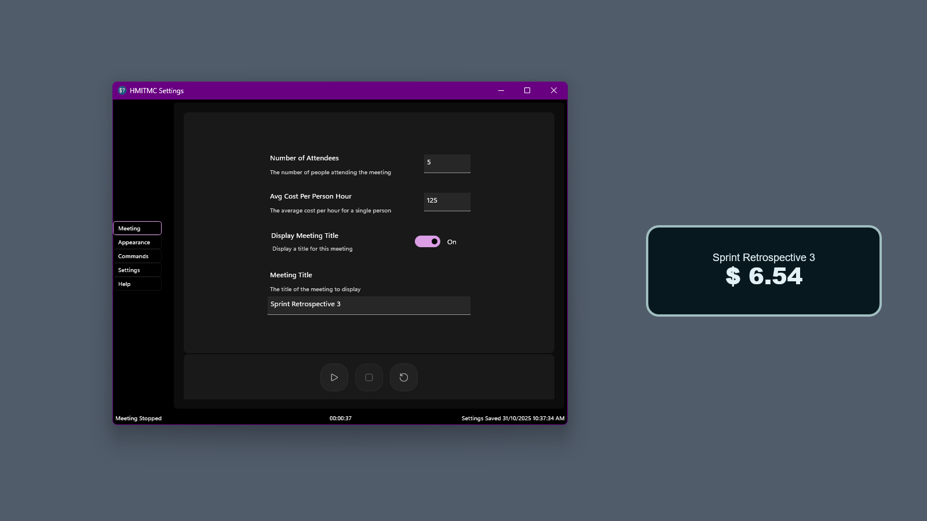Image resolution: width=927 pixels, height=521 pixels.
Task: Click the HMITMC app icon in title bar
Action: pyautogui.click(x=122, y=90)
